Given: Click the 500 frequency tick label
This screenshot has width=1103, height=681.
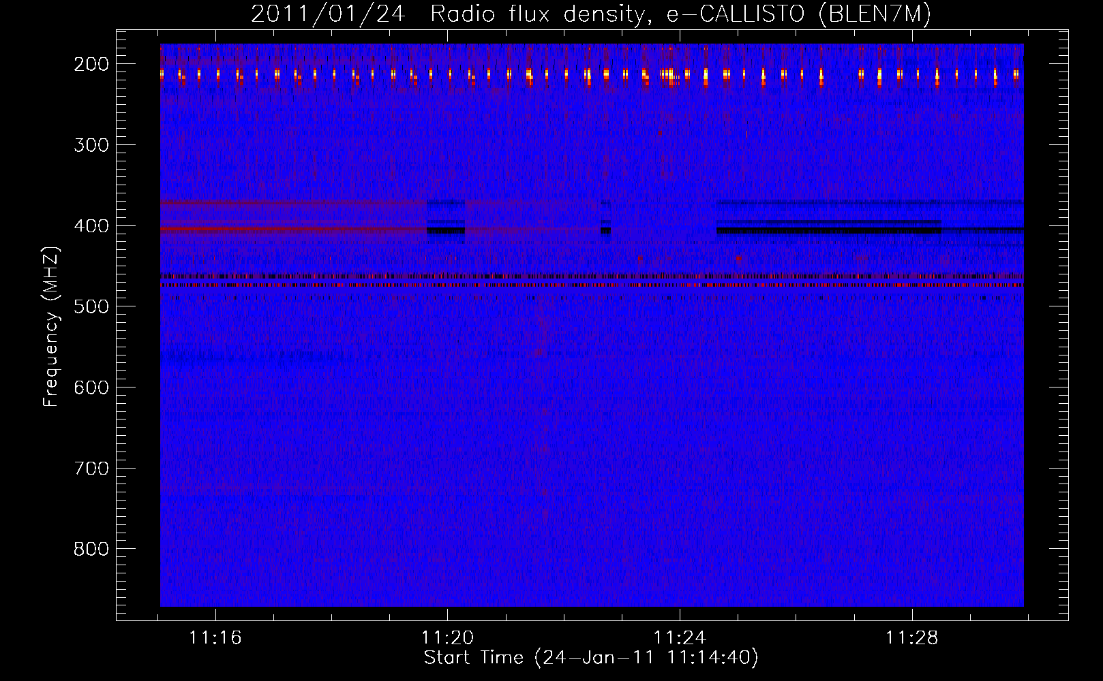Looking at the screenshot, I should click(91, 306).
